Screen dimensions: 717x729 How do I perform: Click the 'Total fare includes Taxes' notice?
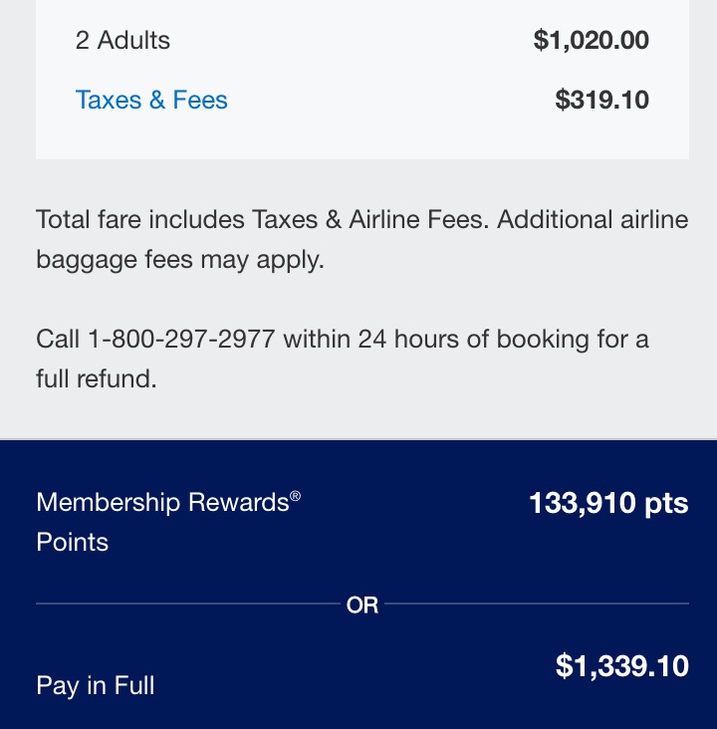(x=261, y=220)
